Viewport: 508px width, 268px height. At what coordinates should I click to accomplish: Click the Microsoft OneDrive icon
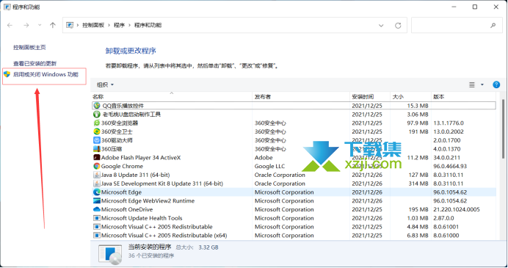click(97, 209)
